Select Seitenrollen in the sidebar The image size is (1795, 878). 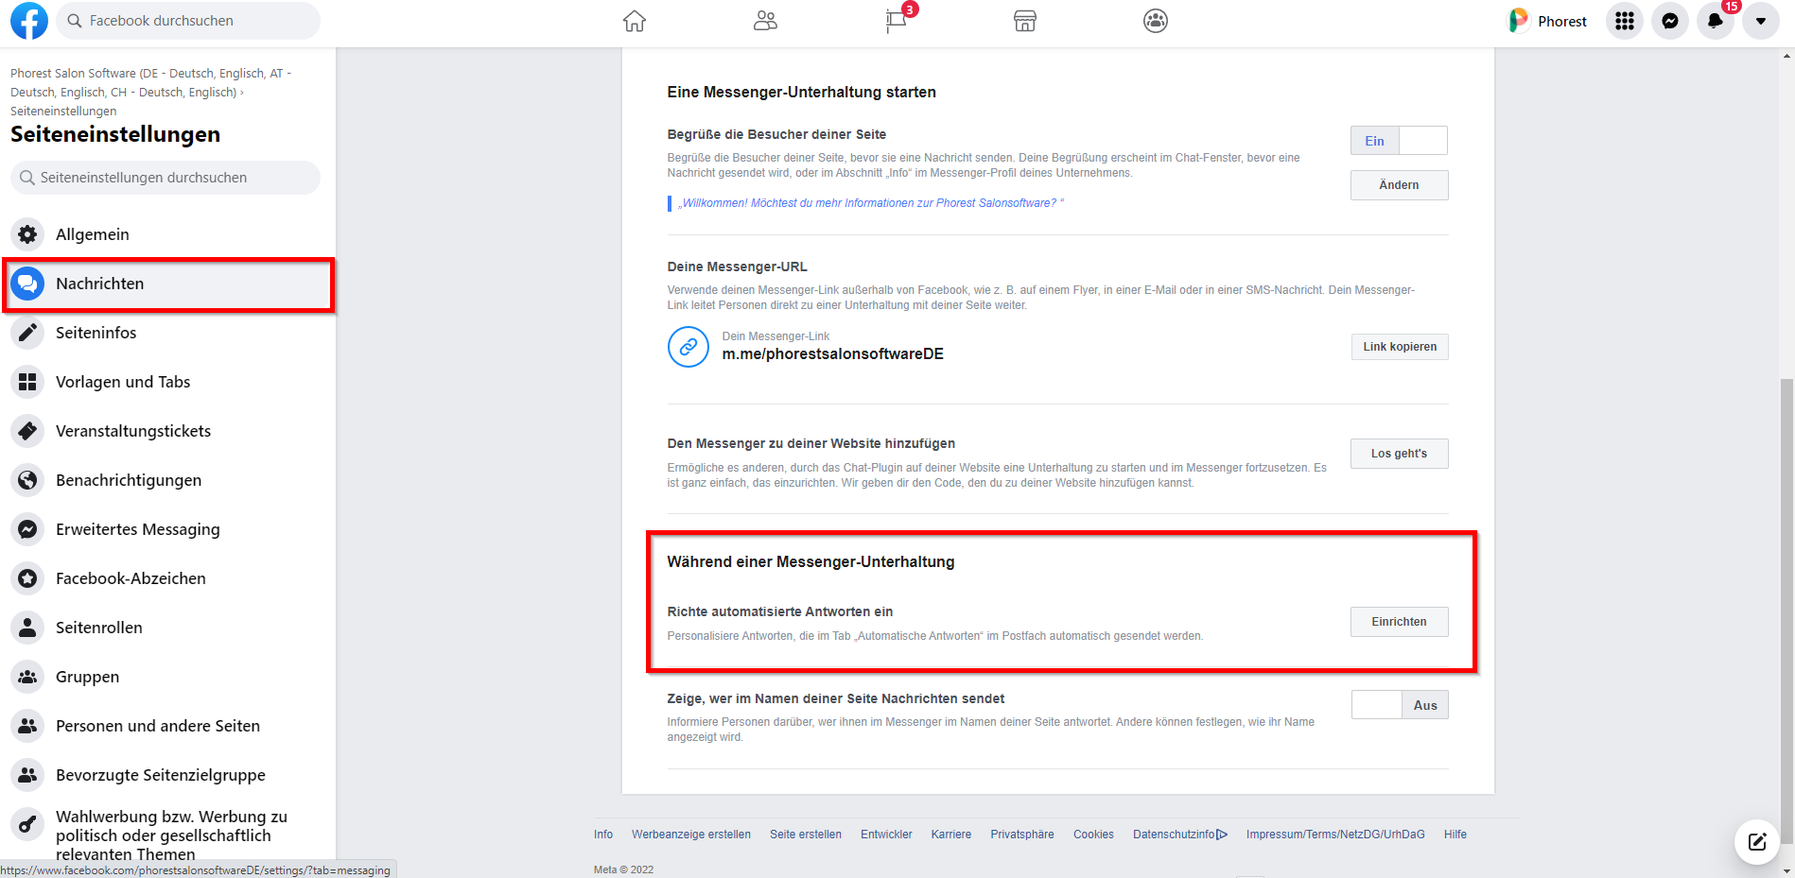click(99, 628)
